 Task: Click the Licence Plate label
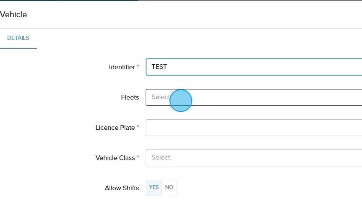coord(115,128)
